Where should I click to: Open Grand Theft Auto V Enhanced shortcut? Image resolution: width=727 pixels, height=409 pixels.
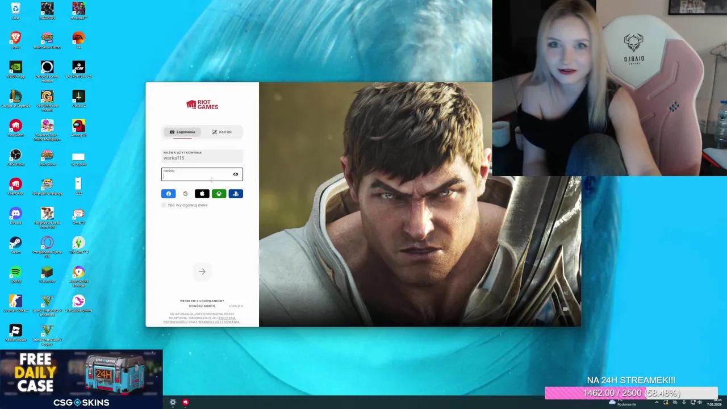pyautogui.click(x=47, y=306)
